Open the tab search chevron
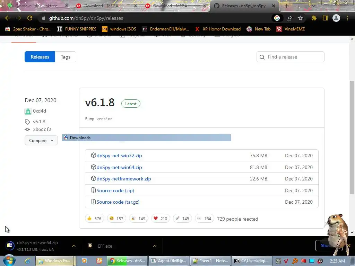Screen dimensions: 355x266 point(313,6)
